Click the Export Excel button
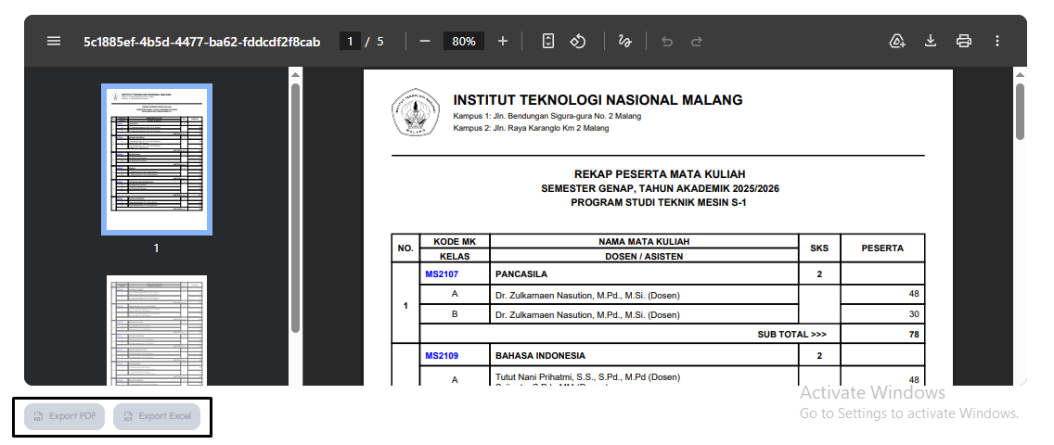Screen dimensions: 1054x445 157,416
